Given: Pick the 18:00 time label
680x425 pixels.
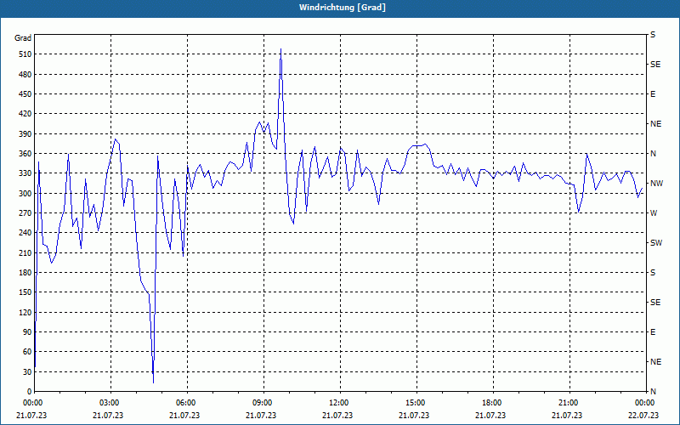Looking at the screenshot, I should click(x=490, y=403).
